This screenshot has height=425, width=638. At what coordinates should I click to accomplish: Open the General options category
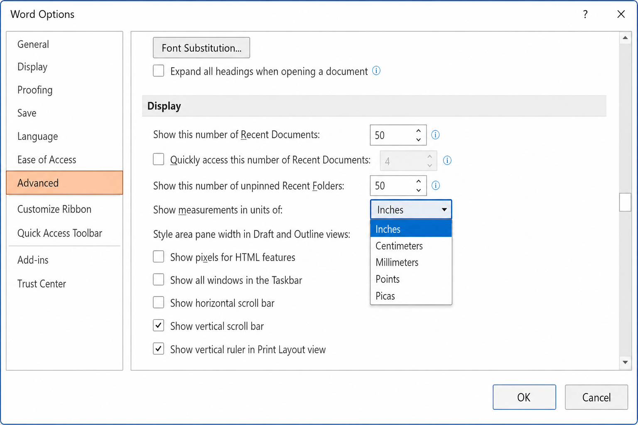(64, 44)
